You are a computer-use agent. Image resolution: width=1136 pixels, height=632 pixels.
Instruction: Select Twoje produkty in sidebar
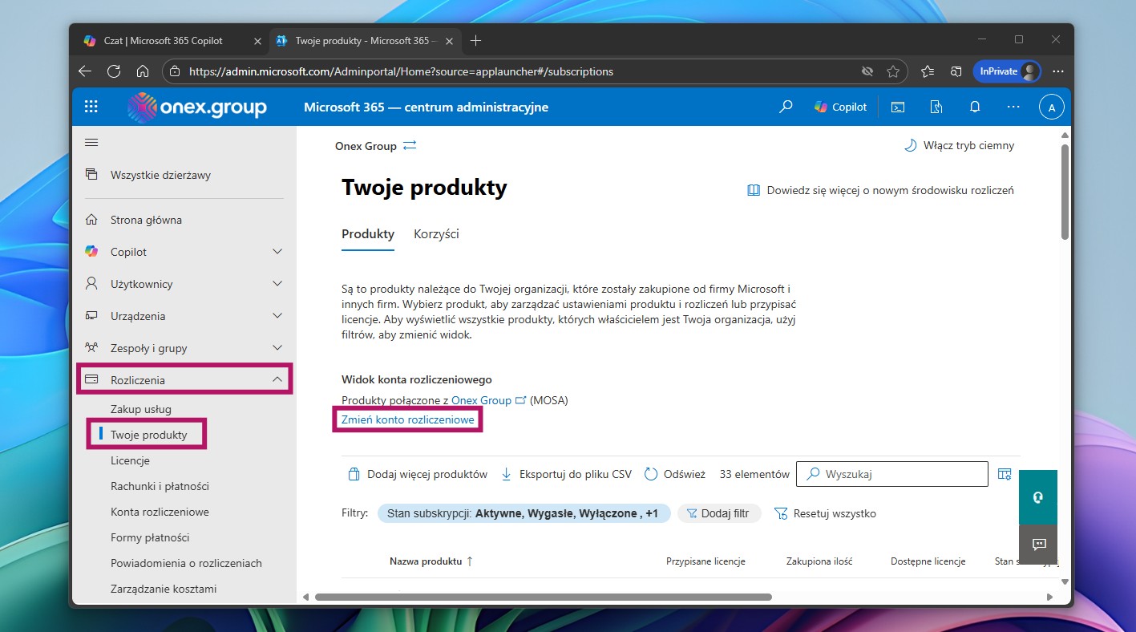[149, 435]
